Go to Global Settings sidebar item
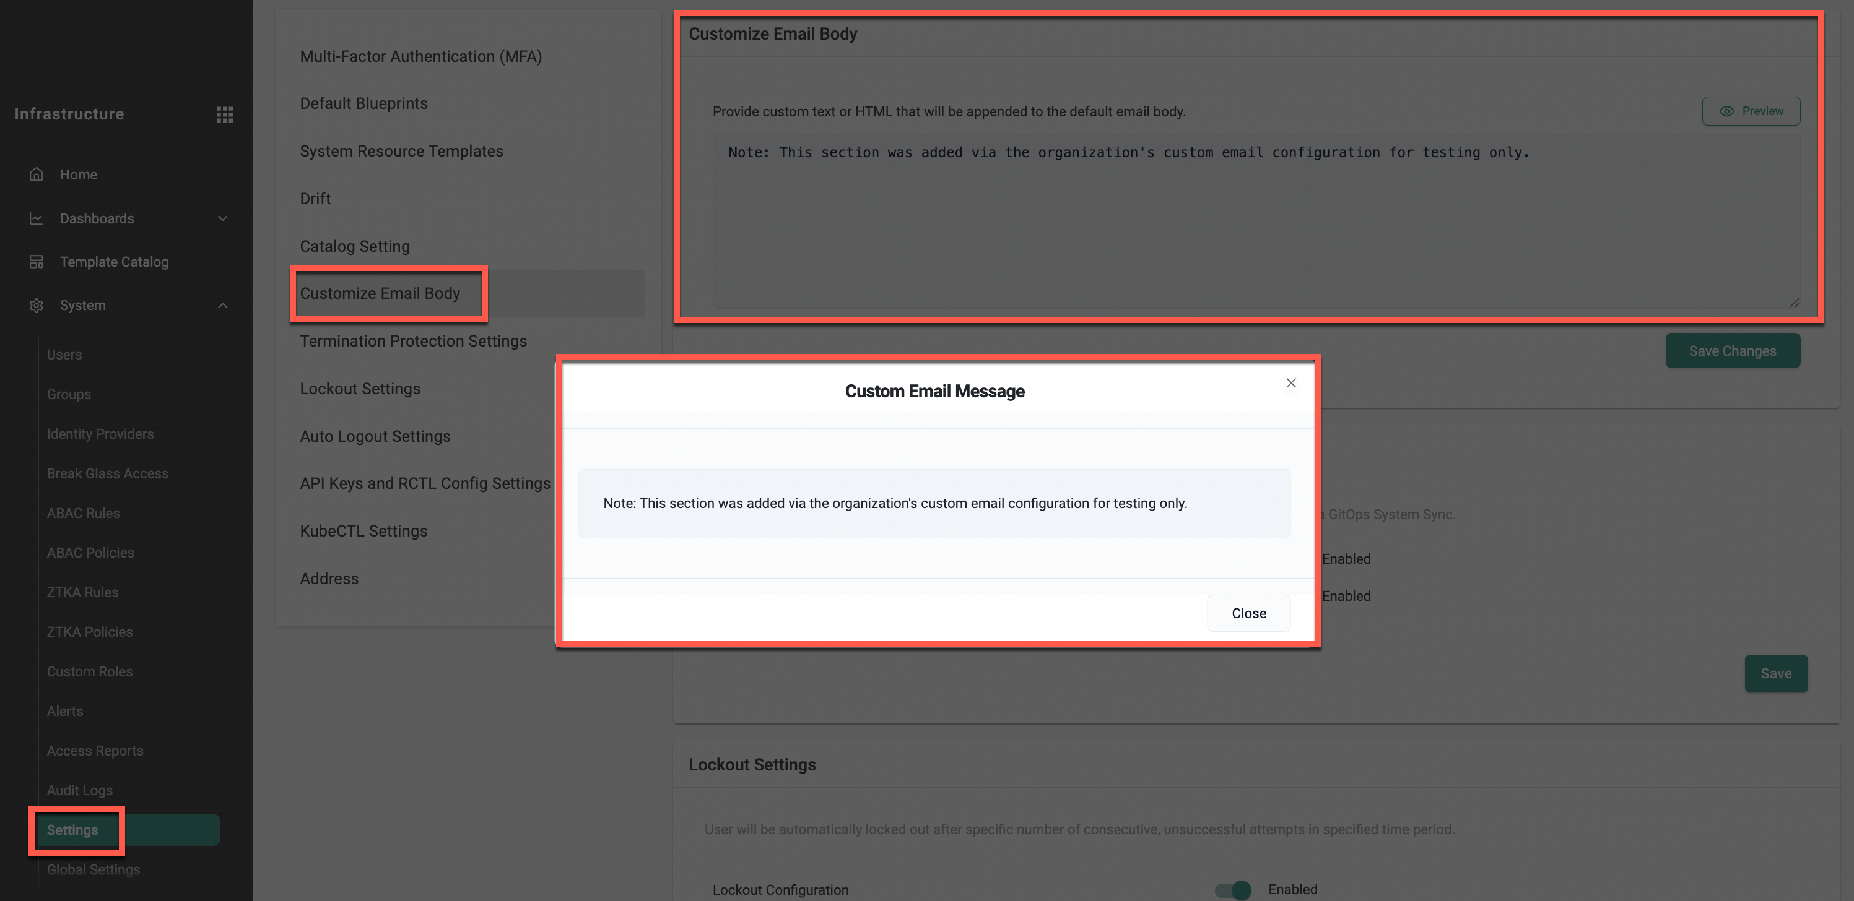Screen dimensions: 1854x901 [94, 869]
